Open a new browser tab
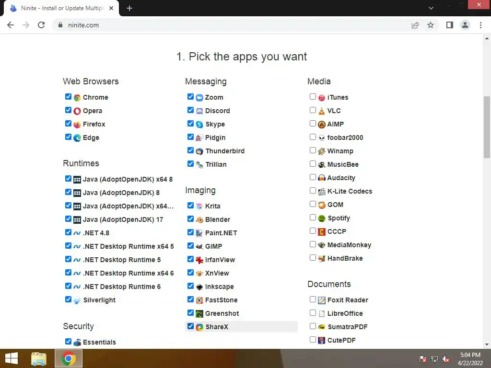The image size is (491, 368). click(129, 9)
